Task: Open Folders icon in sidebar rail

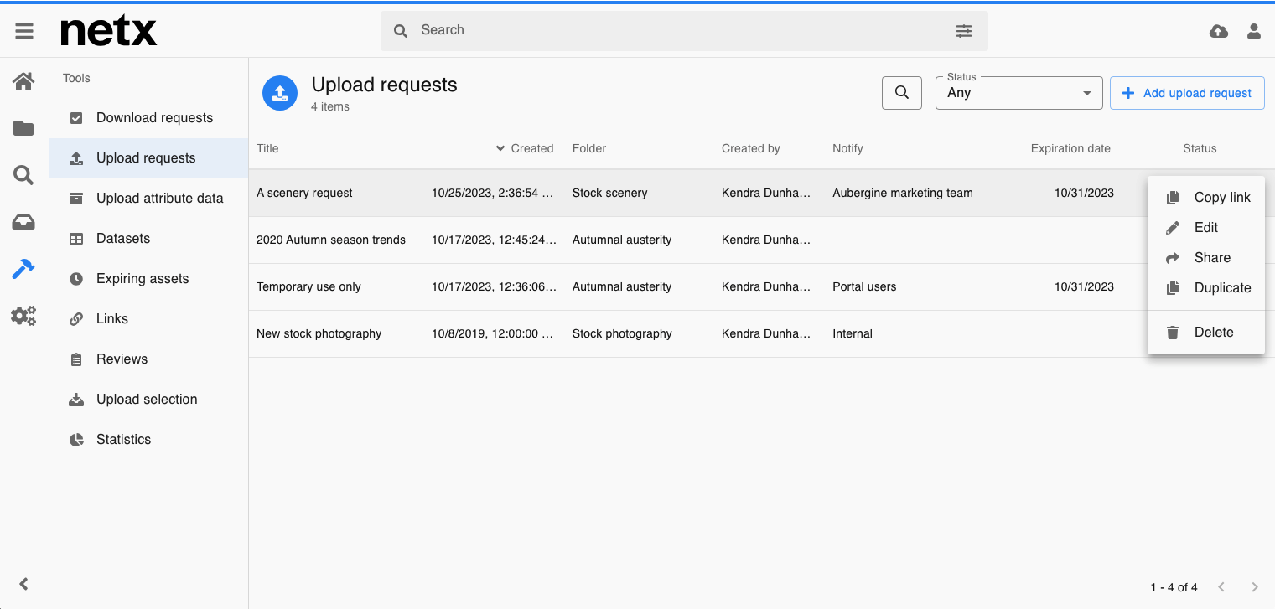Action: point(23,128)
